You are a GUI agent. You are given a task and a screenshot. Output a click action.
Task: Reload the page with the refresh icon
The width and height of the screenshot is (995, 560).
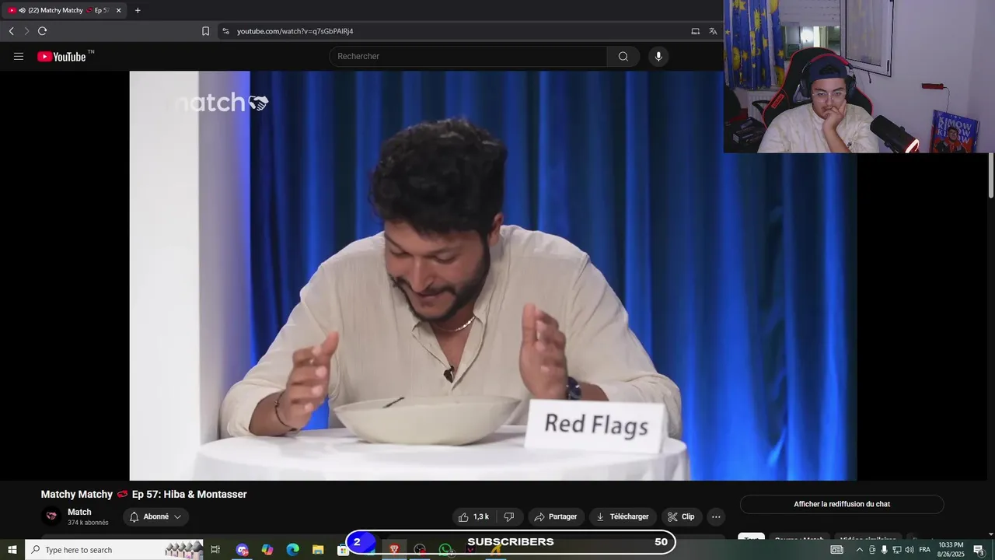point(42,31)
